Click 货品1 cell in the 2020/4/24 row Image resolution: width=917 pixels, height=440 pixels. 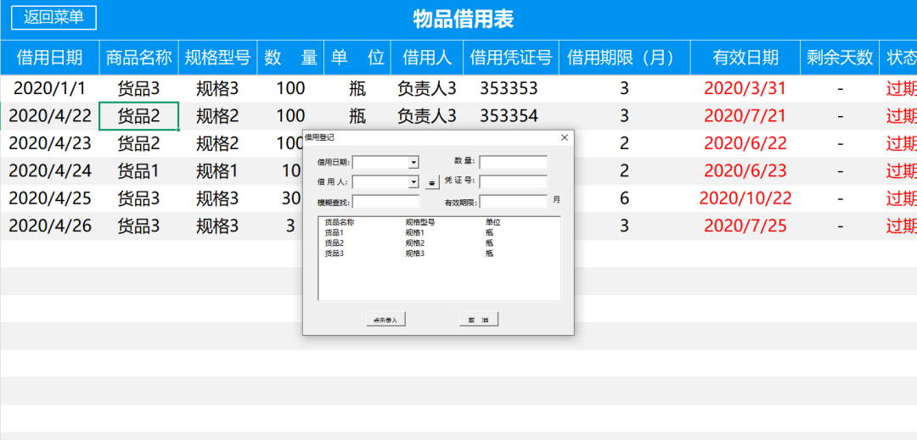138,171
